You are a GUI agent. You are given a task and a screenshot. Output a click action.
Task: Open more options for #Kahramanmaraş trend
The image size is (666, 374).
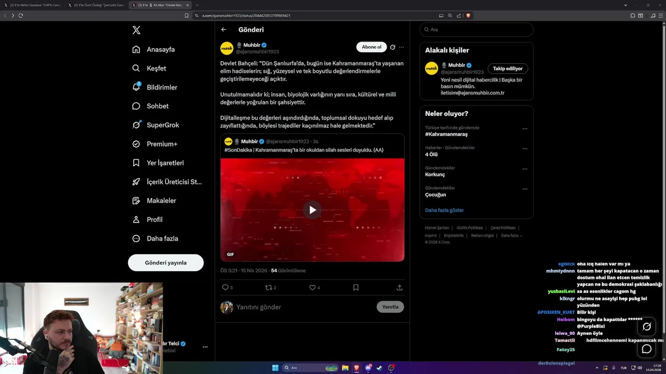524,129
